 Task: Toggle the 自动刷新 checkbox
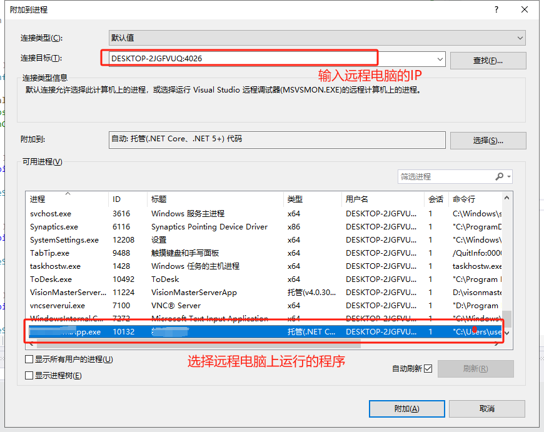click(428, 368)
